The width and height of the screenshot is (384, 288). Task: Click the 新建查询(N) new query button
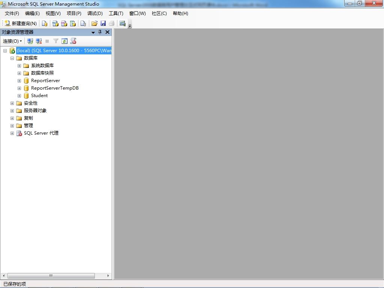pyautogui.click(x=21, y=24)
